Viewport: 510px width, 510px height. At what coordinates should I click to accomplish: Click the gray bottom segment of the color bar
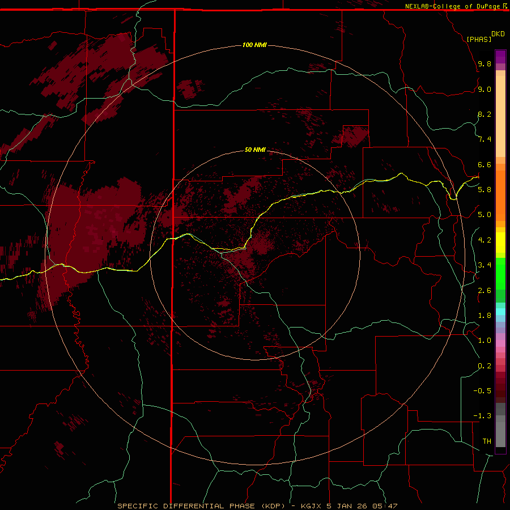coord(500,435)
